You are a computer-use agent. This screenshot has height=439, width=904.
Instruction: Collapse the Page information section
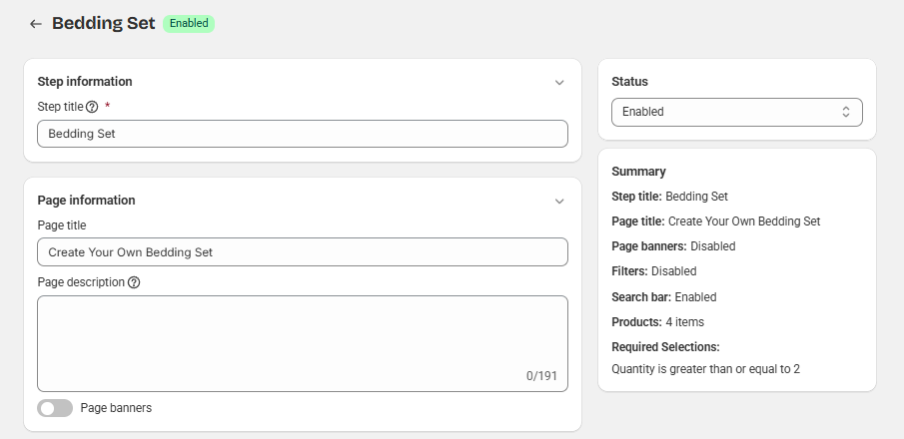point(559,201)
